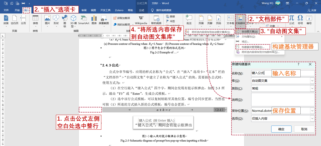The width and height of the screenshot is (321, 146).
Task: Click the Wikipedia add-in icon
Action: 141,20
